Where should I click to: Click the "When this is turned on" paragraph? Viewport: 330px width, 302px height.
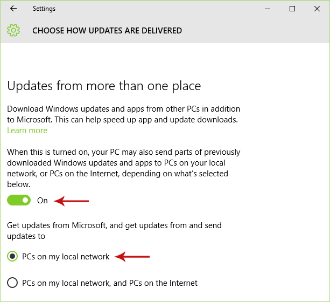pos(123,168)
